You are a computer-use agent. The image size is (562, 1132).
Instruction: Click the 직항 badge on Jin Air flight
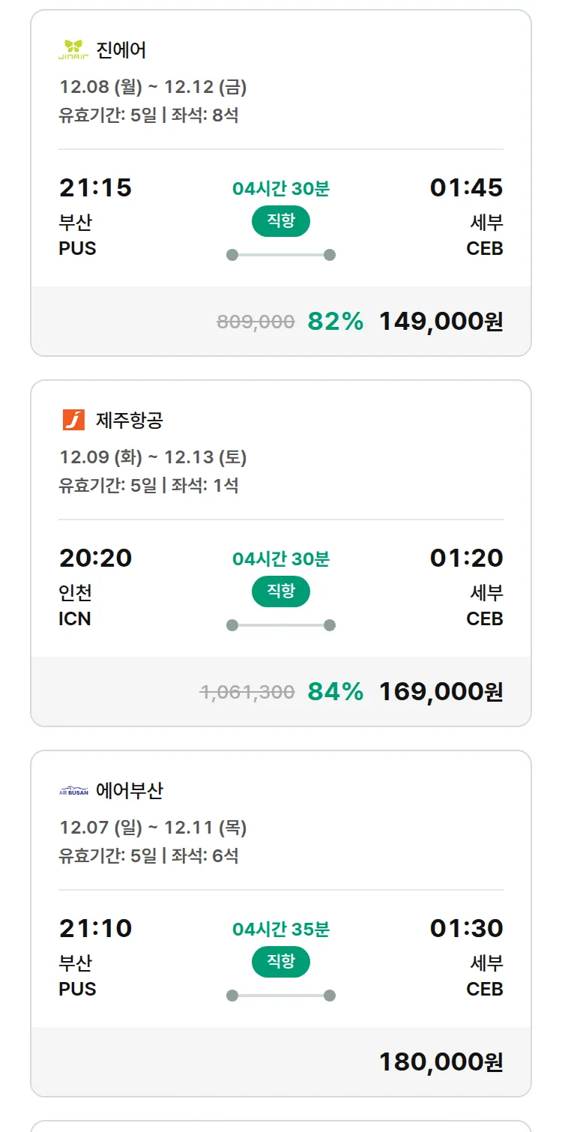280,221
